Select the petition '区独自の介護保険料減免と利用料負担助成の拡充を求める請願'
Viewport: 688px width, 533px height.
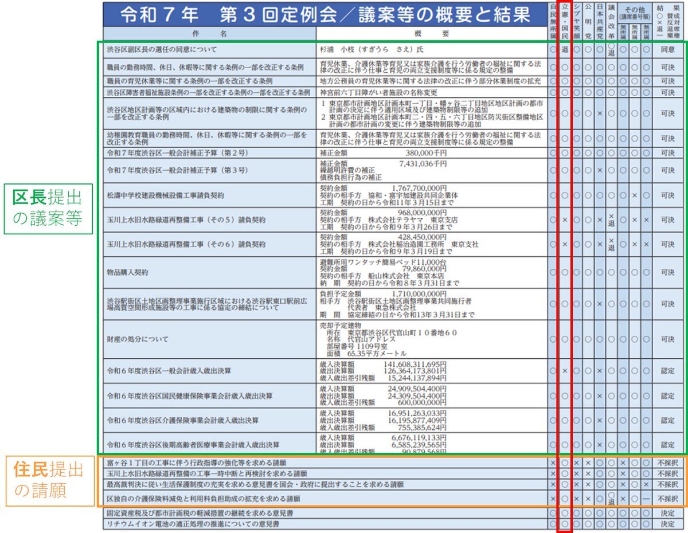coord(393,499)
